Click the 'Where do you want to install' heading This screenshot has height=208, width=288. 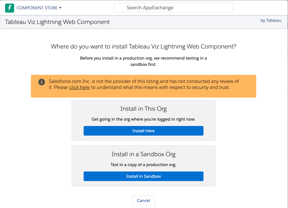[143, 46]
